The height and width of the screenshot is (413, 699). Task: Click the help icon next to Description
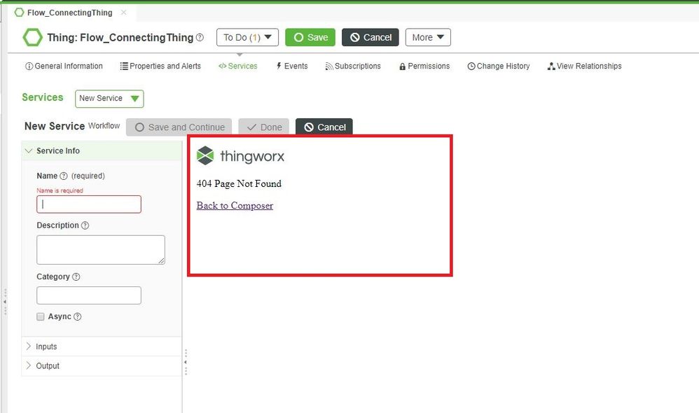[85, 225]
